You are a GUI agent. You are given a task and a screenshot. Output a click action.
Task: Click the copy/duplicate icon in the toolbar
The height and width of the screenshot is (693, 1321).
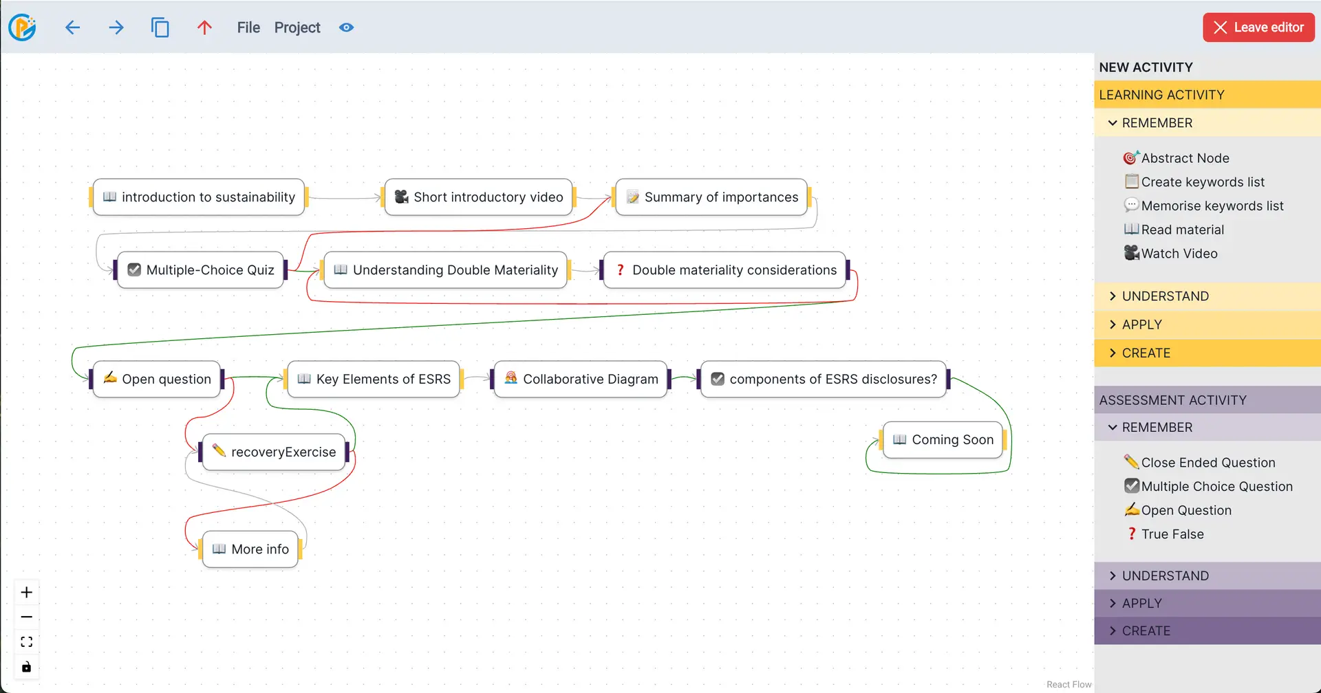click(160, 27)
